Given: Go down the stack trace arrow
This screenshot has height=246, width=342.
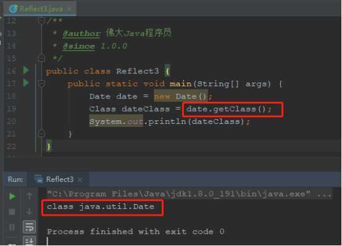Looking at the screenshot, I should [29, 211].
